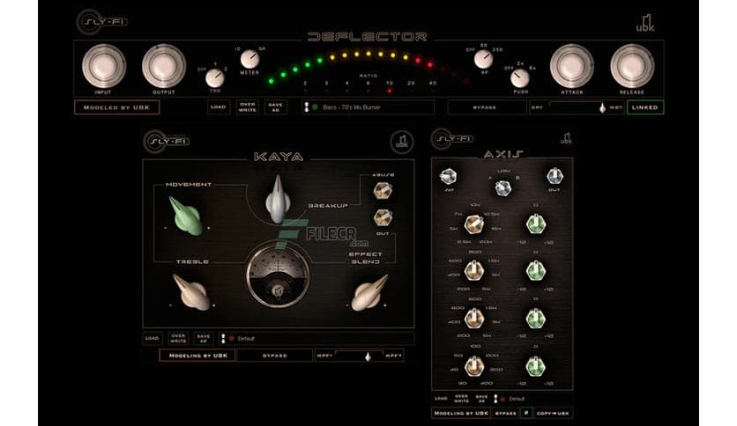737x426 pixels.
Task: Click the Axis LOAD button
Action: [441, 399]
